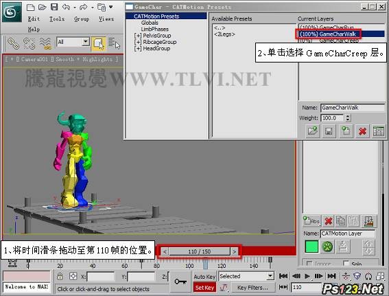
Task: Open the Tools menu
Action: point(57,19)
